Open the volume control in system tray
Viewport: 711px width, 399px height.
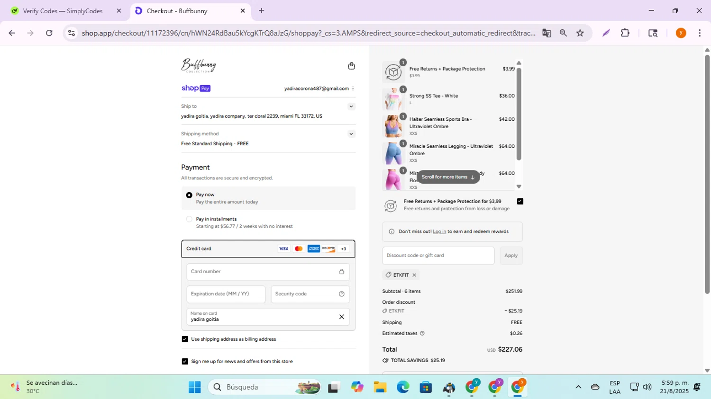pyautogui.click(x=647, y=387)
